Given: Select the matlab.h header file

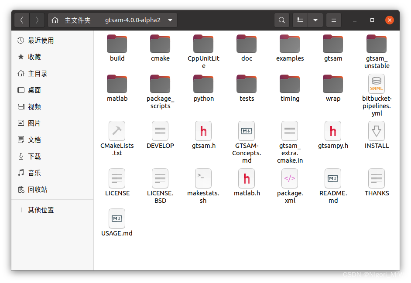Looking at the screenshot, I should click(x=247, y=183).
